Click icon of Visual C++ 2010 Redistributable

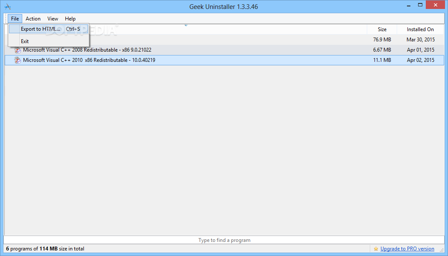18,60
